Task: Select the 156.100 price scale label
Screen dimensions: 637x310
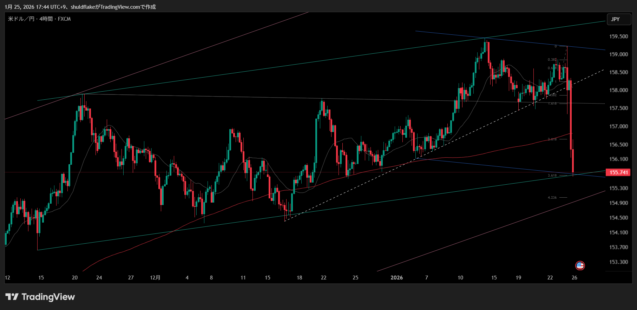Action: (x=618, y=159)
